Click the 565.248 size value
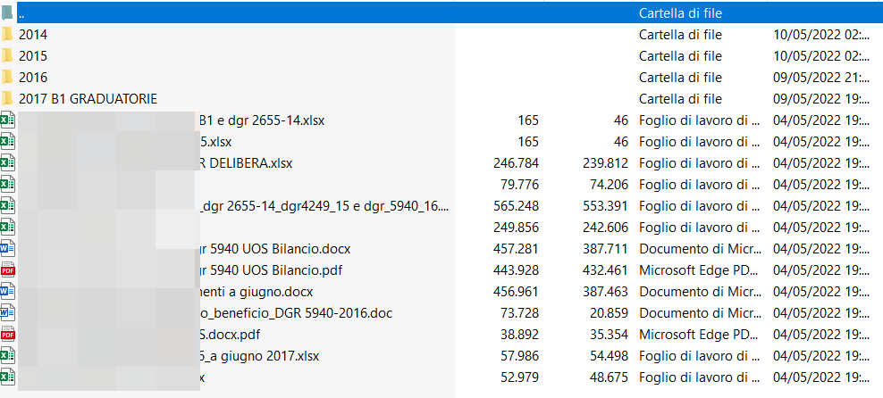Viewport: 883px width, 398px height. [x=516, y=206]
